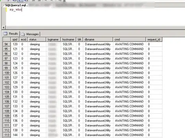The image size is (185, 138).
Task: Click AWAITING COMMAND in row 104
Action: pos(129,92)
